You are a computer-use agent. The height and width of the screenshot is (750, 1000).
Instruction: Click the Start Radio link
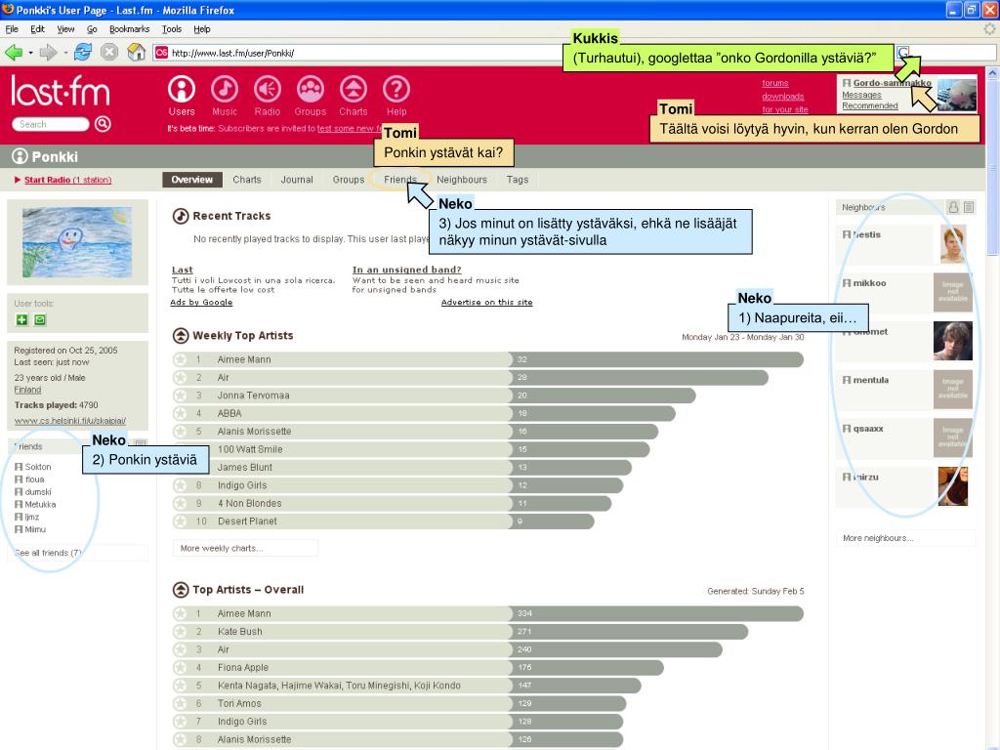pyautogui.click(x=67, y=180)
